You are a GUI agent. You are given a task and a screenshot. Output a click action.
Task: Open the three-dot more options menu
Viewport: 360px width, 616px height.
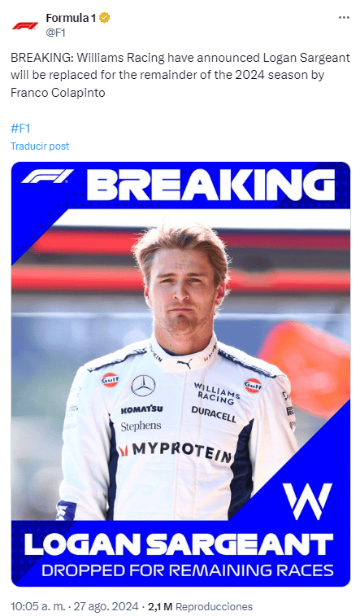tap(344, 18)
